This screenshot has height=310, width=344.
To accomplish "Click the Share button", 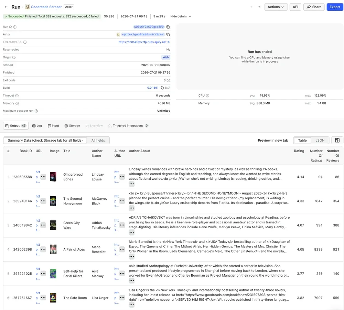I will pyautogui.click(x=314, y=7).
